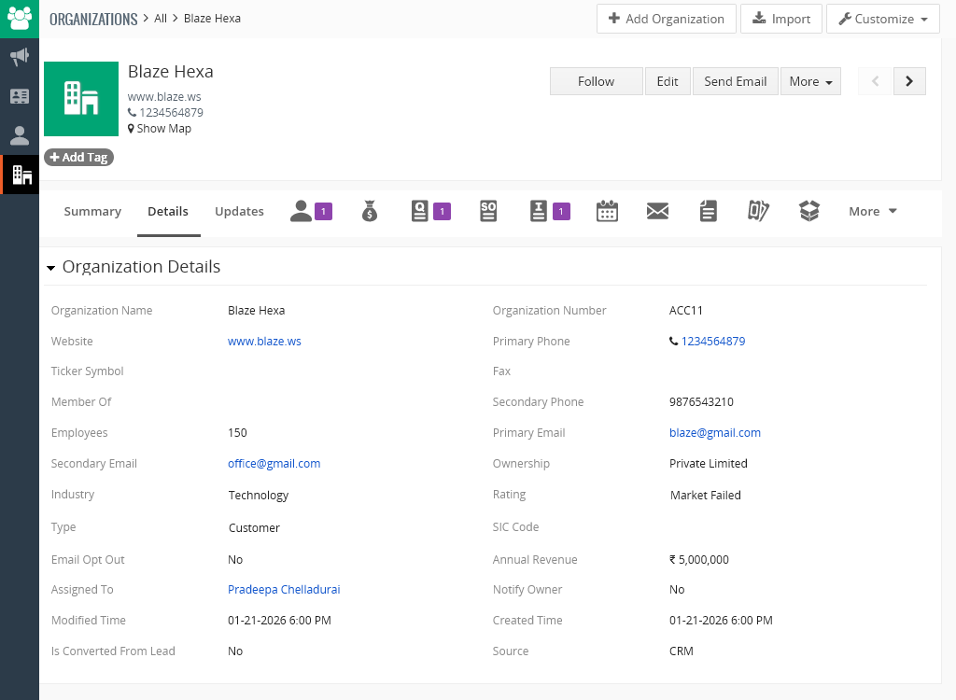
Task: Click the ACC11 organization number value
Action: (x=686, y=311)
